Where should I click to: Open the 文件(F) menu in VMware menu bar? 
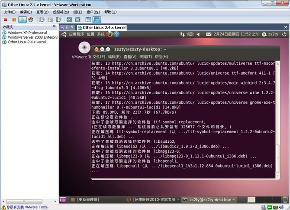10,12
